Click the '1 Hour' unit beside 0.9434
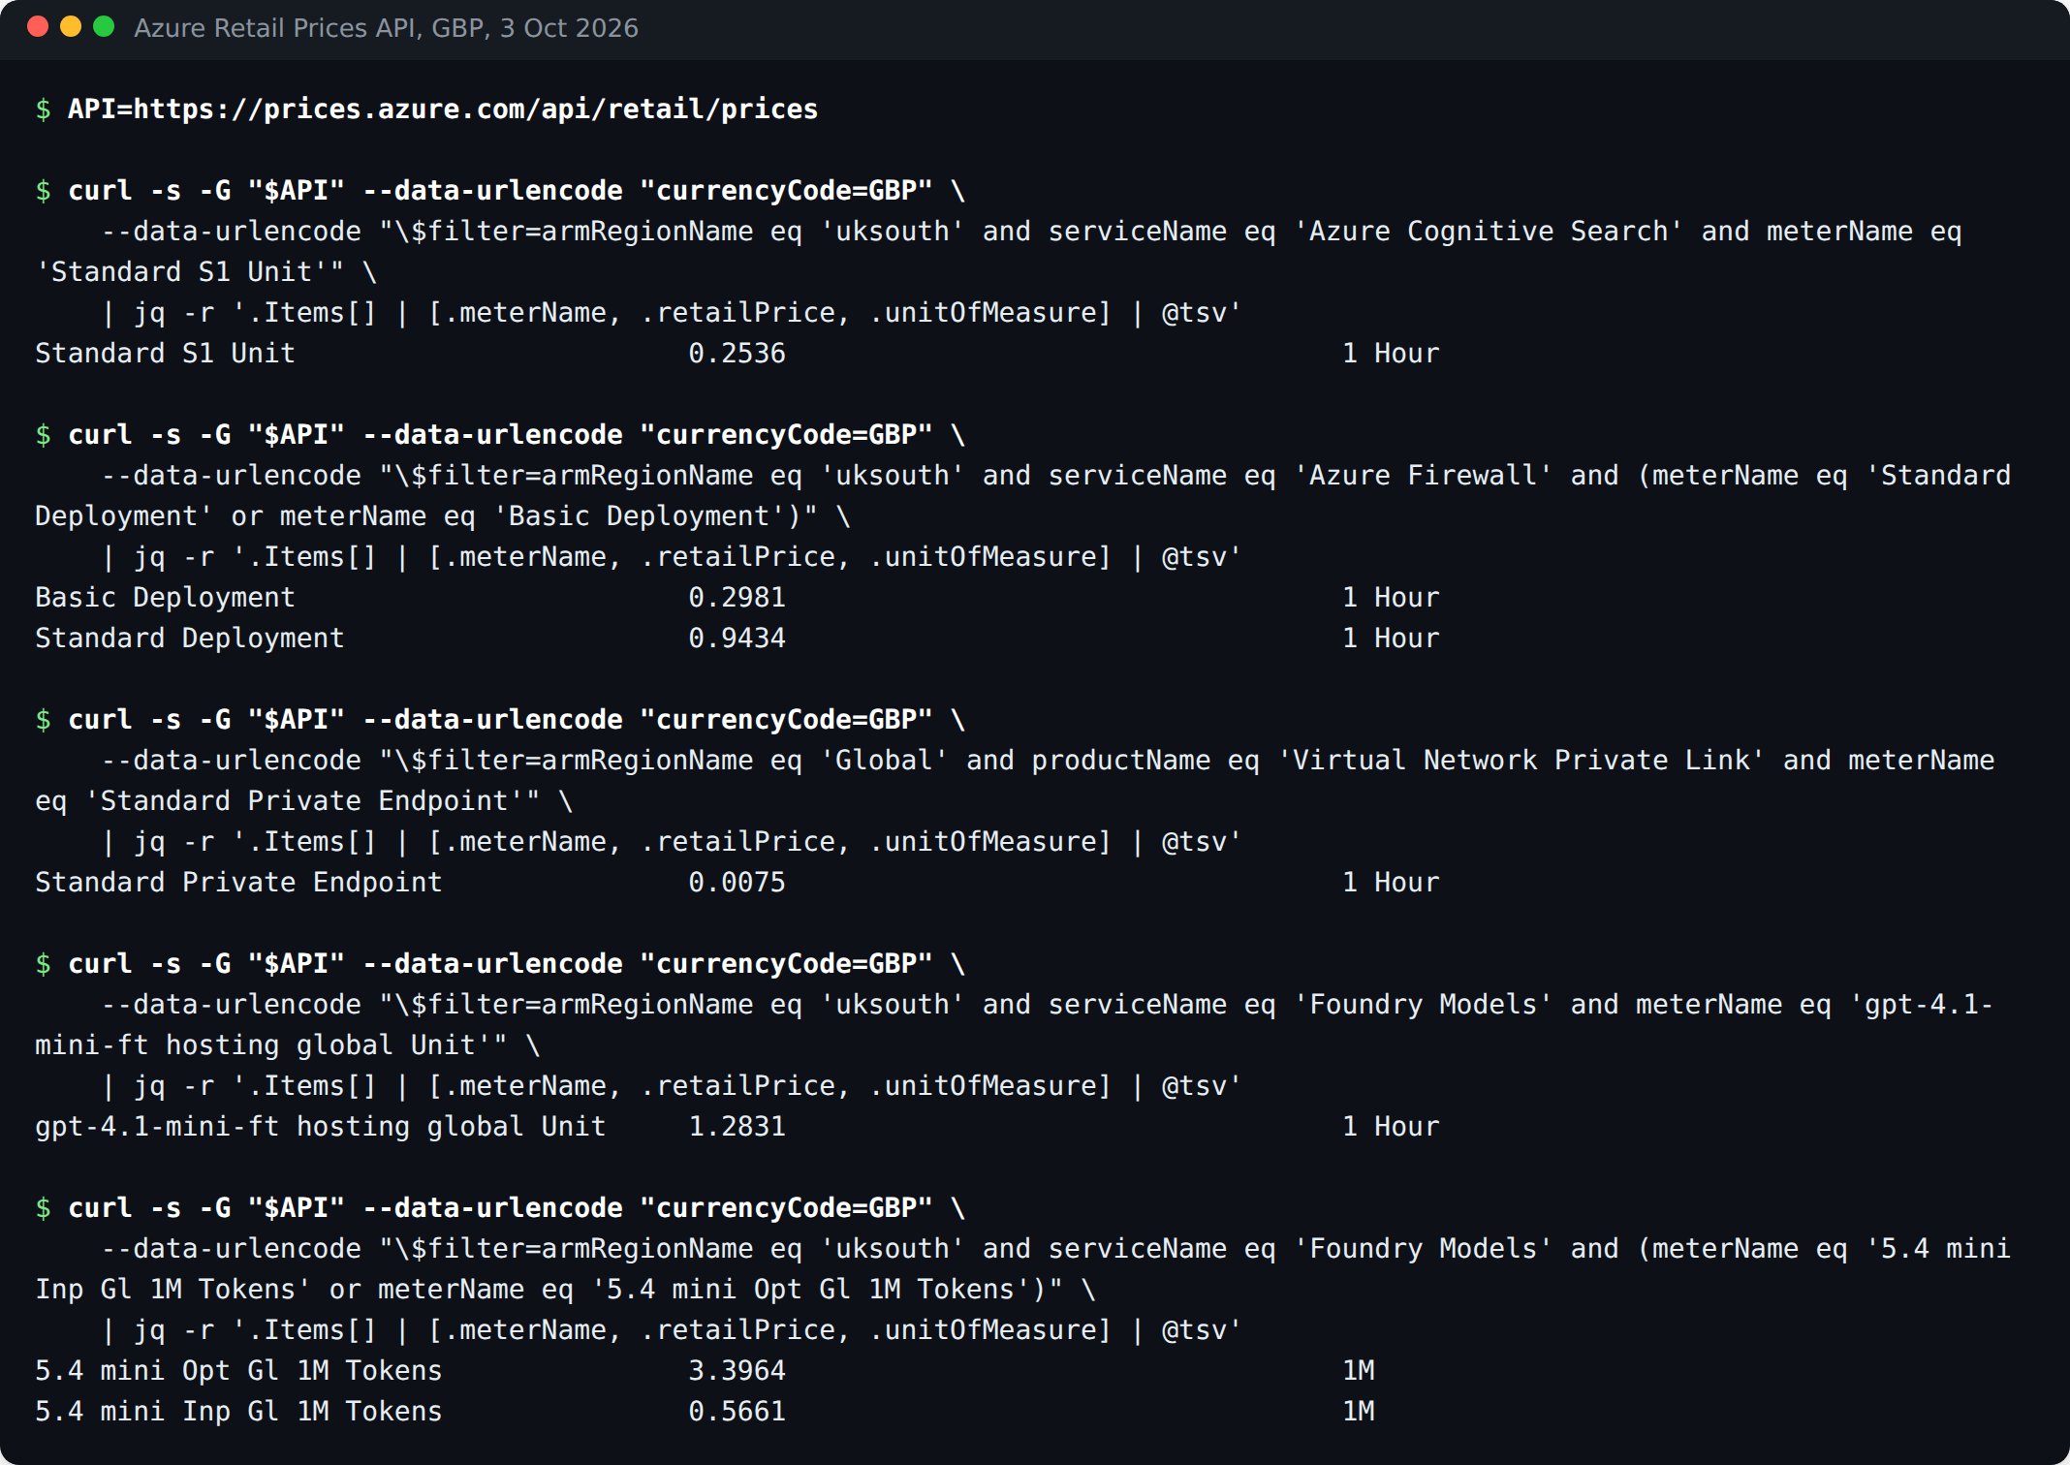 click(1391, 639)
